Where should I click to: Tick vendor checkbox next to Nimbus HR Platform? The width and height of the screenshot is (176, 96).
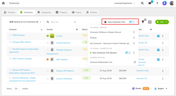pyautogui.click(x=48, y=71)
